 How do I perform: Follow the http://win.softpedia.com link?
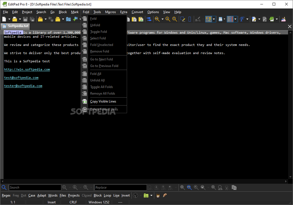27,69
